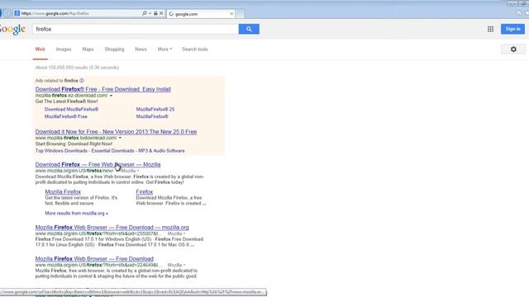Click Top Windows Downloads ad sitelink
Screen dimensions: 529x297
coord(61,151)
